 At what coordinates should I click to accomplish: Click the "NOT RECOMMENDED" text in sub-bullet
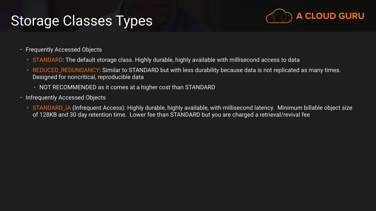click(x=68, y=87)
